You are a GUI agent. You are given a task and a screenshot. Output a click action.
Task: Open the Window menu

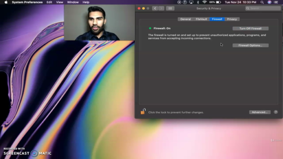(73, 2)
